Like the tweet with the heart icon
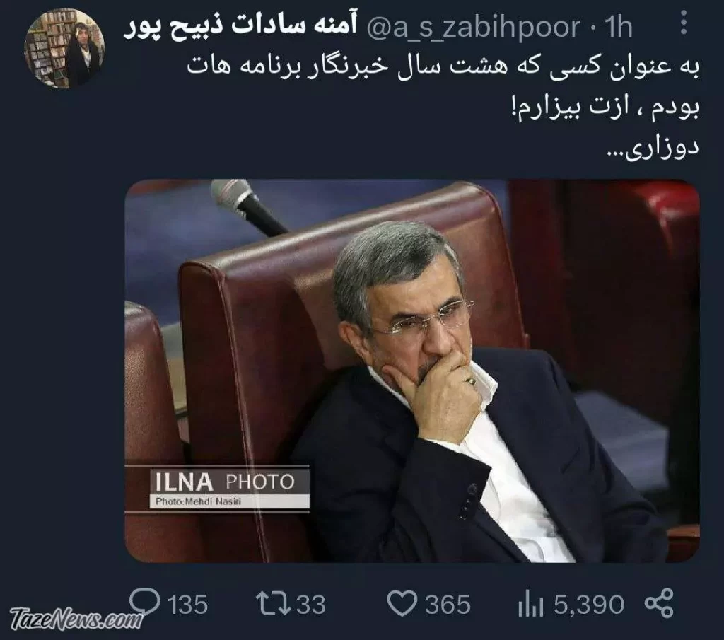 (402, 605)
